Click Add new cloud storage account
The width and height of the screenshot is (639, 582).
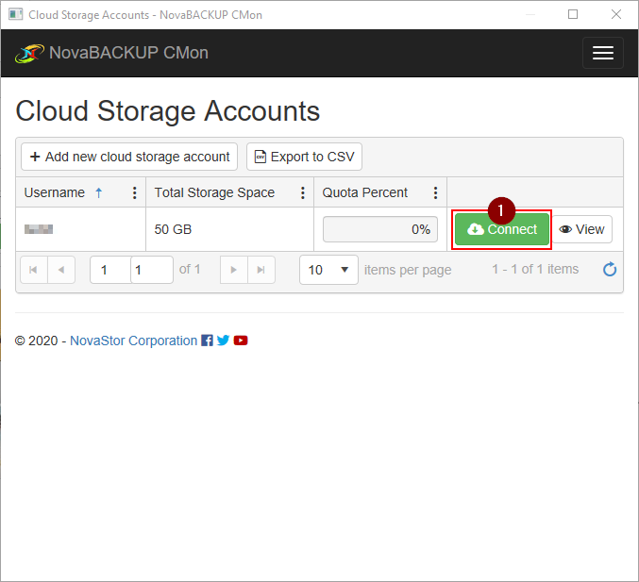tap(129, 157)
